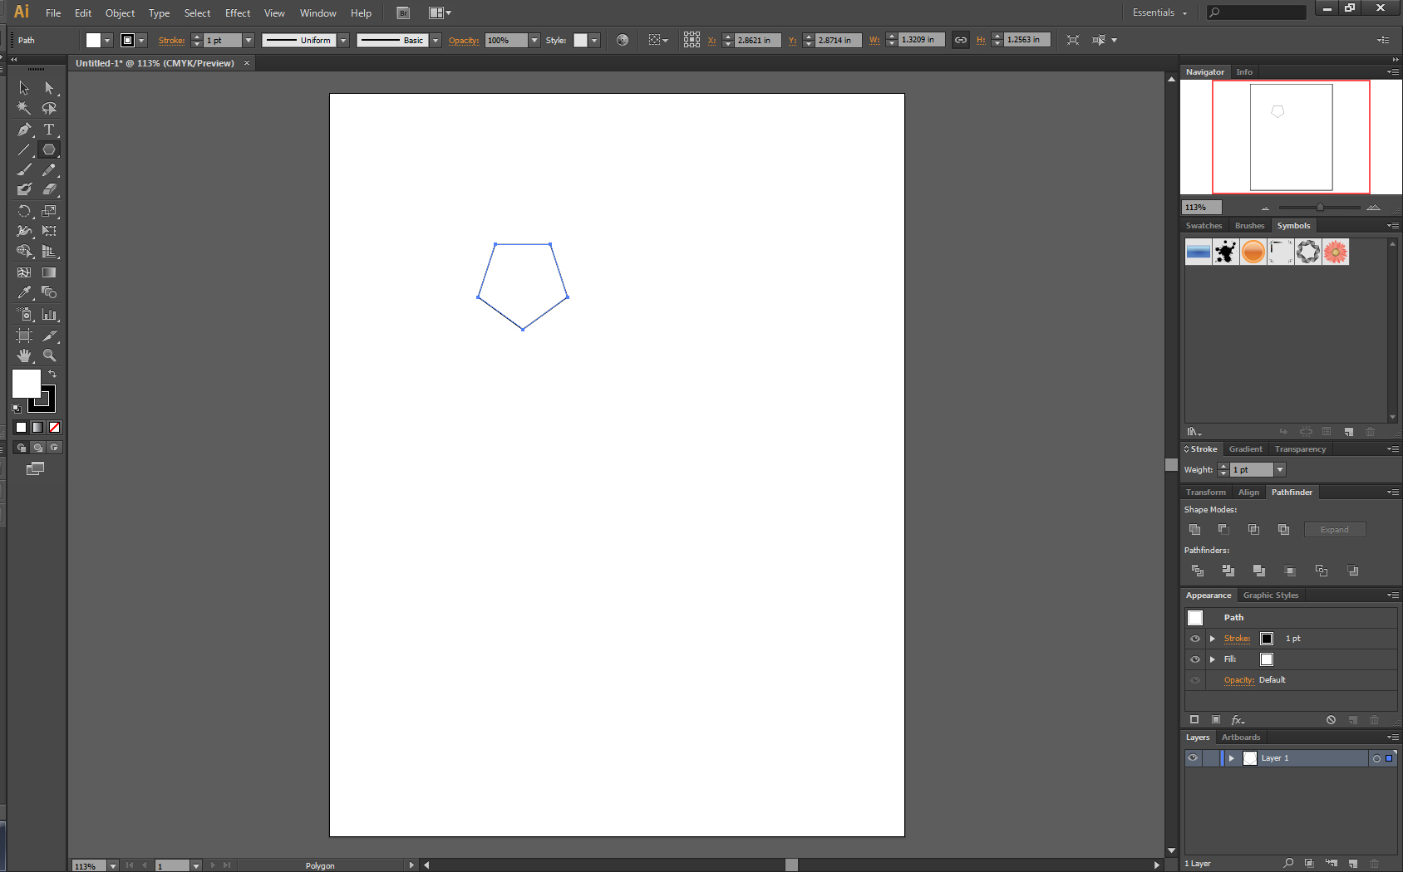Select the Shape Builder tool

(24, 251)
